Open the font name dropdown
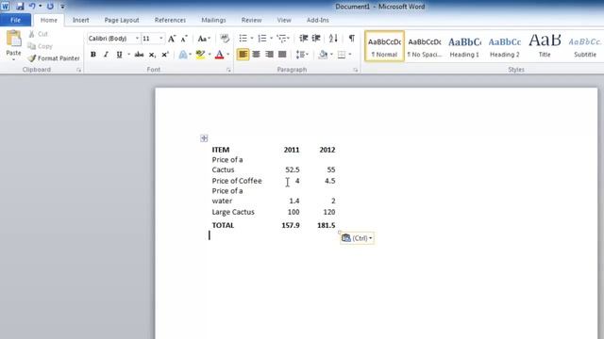The height and width of the screenshot is (339, 604). 137,39
